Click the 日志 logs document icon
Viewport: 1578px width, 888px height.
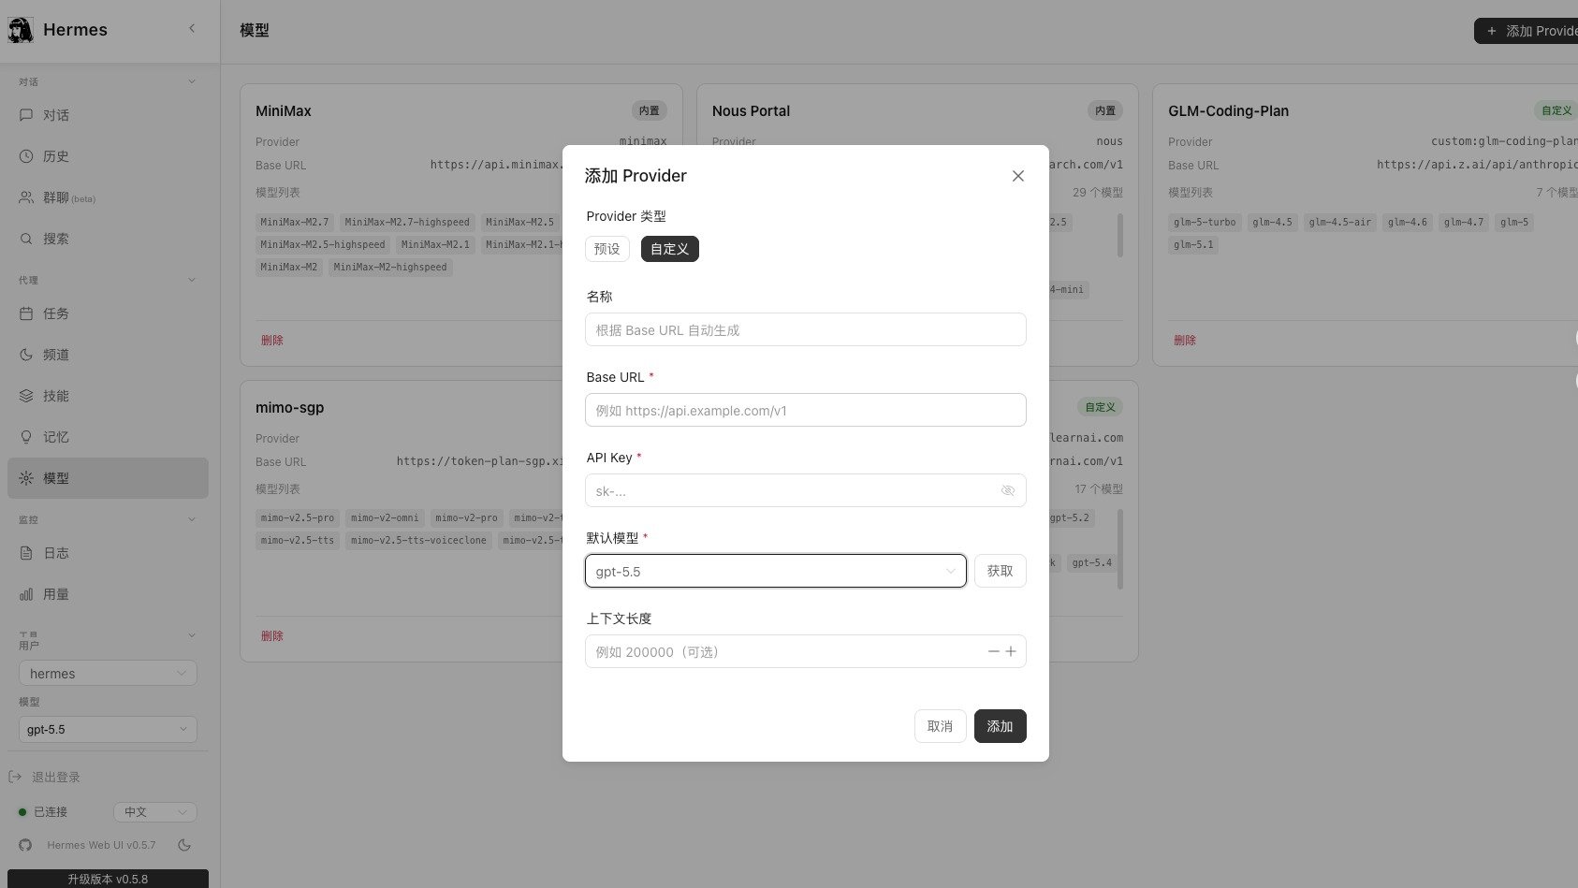[x=26, y=553]
